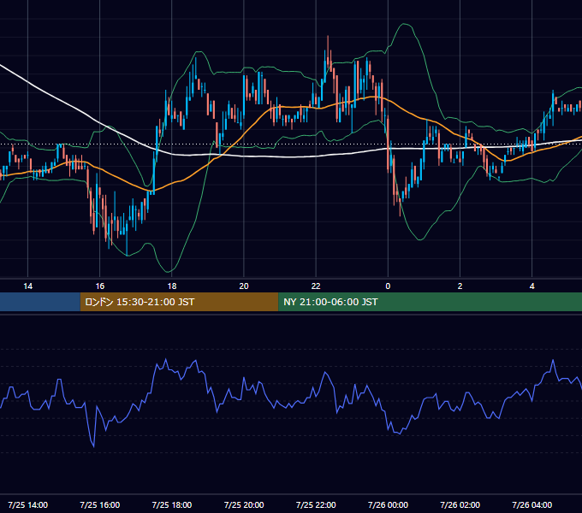Viewport: 582px width, 513px height.
Task: Click the 7/25 16:00 date label
Action: click(100, 504)
